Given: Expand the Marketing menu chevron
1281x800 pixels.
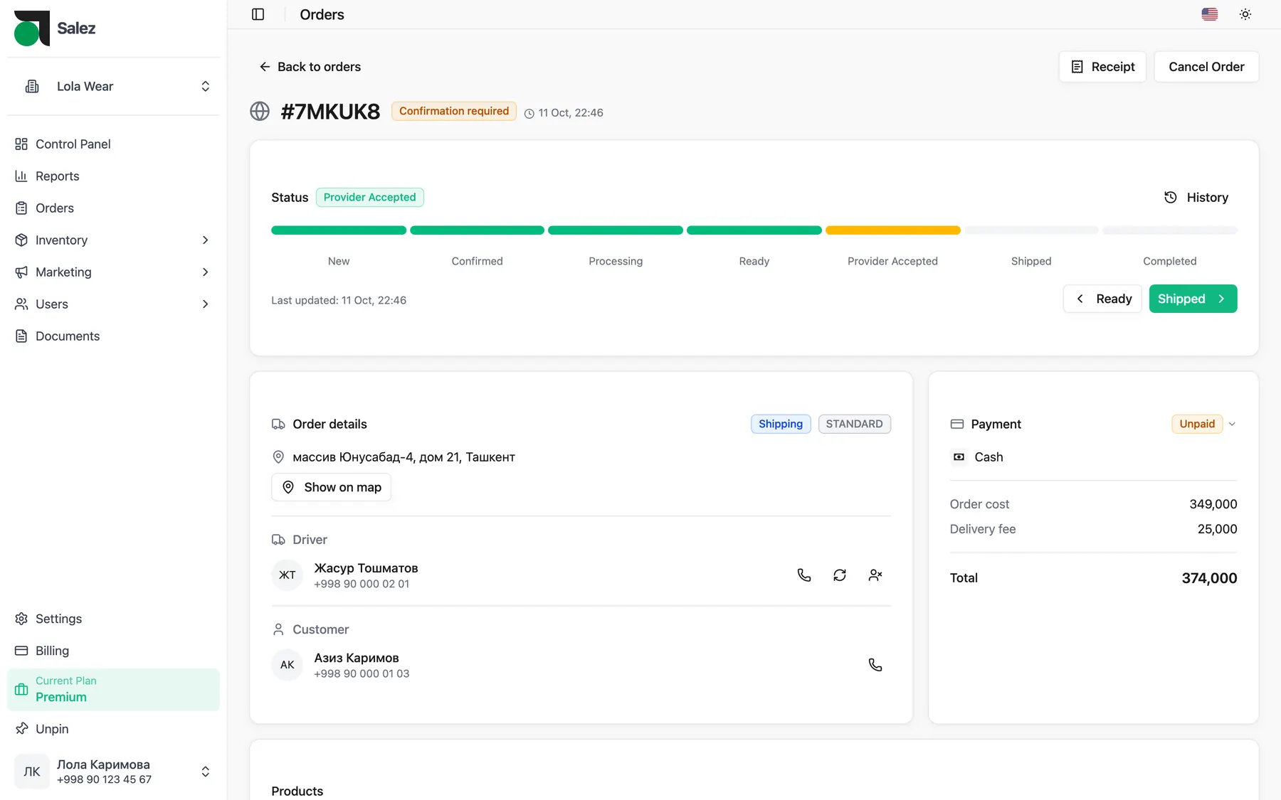Looking at the screenshot, I should (205, 272).
